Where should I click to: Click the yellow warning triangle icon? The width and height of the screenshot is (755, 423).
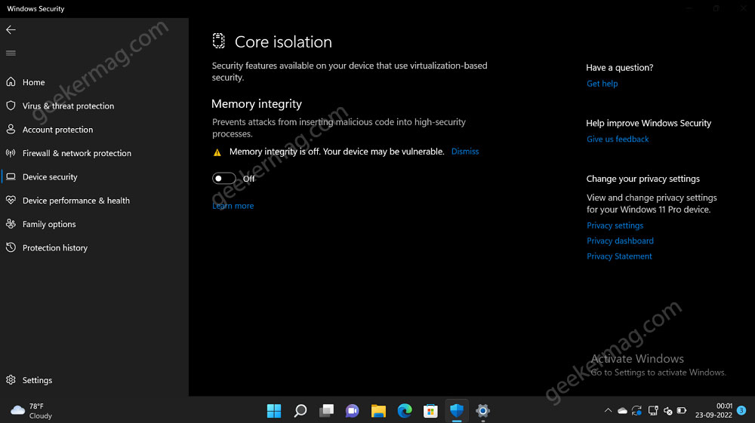[217, 152]
